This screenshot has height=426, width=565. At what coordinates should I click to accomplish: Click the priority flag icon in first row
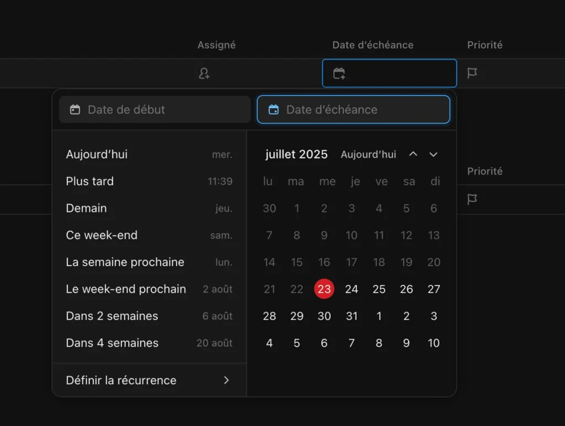472,73
